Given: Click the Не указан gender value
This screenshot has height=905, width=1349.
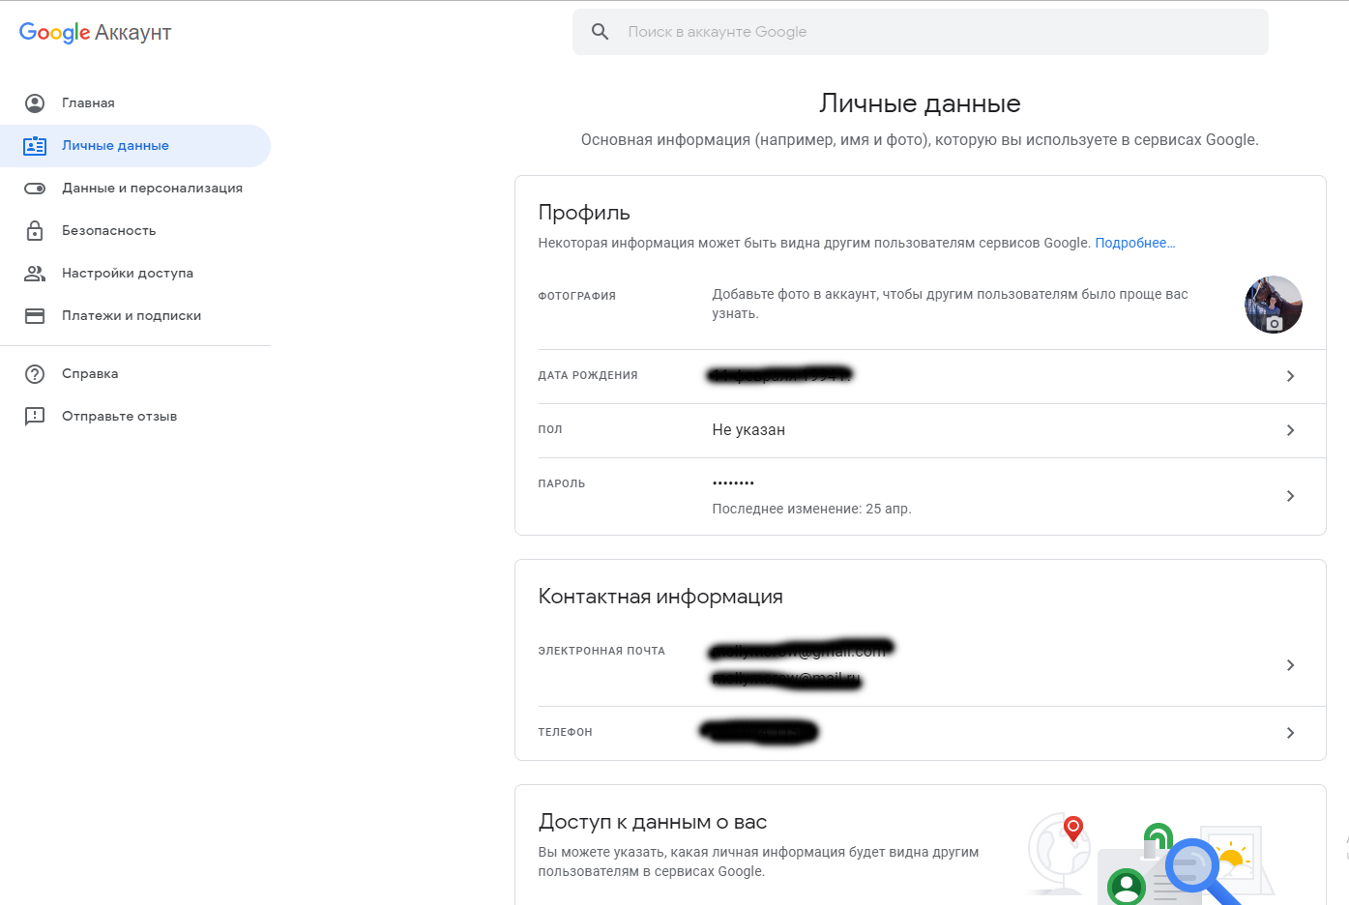Looking at the screenshot, I should pyautogui.click(x=748, y=430).
